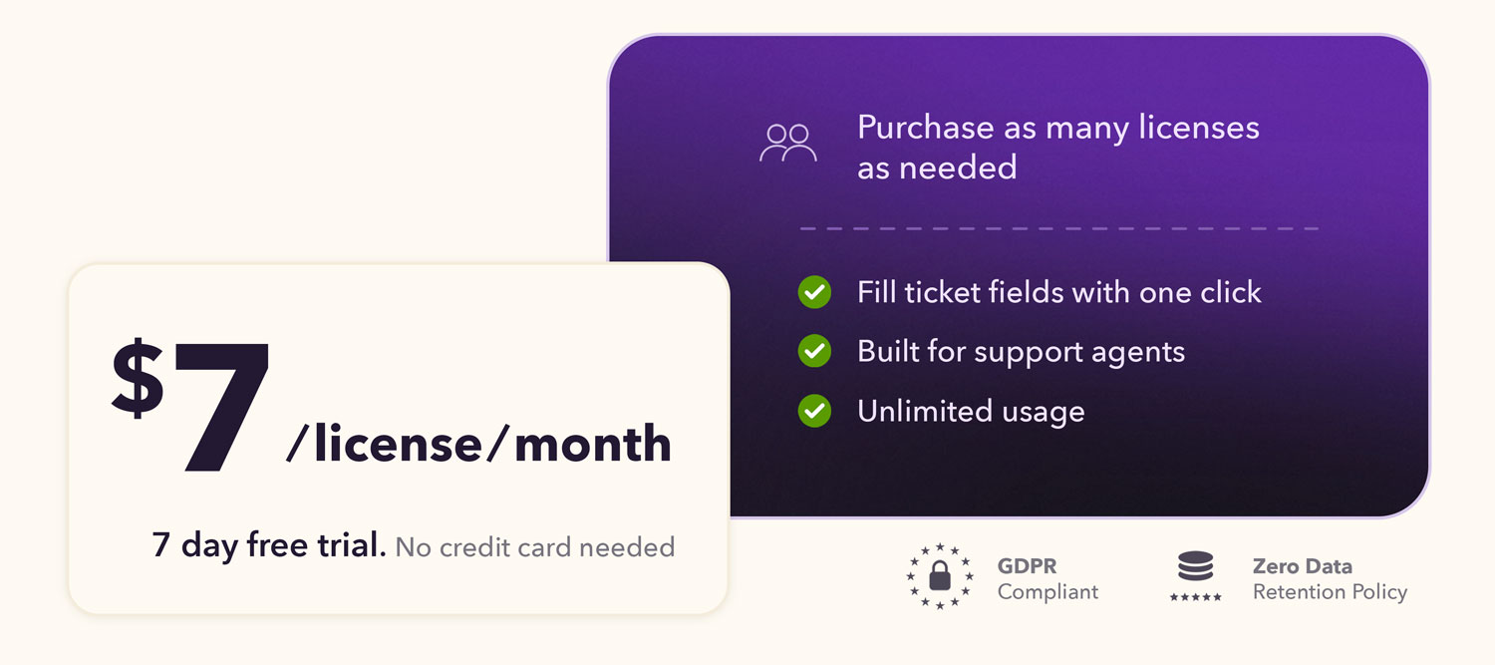Click the bold "GDPR" label
The image size is (1495, 665).
click(1027, 566)
